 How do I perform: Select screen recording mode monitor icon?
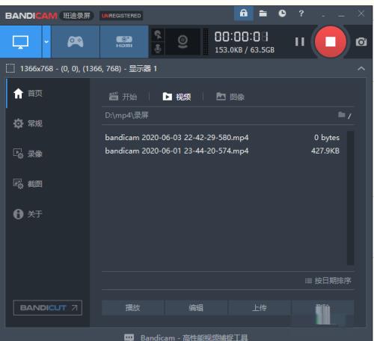[21, 42]
